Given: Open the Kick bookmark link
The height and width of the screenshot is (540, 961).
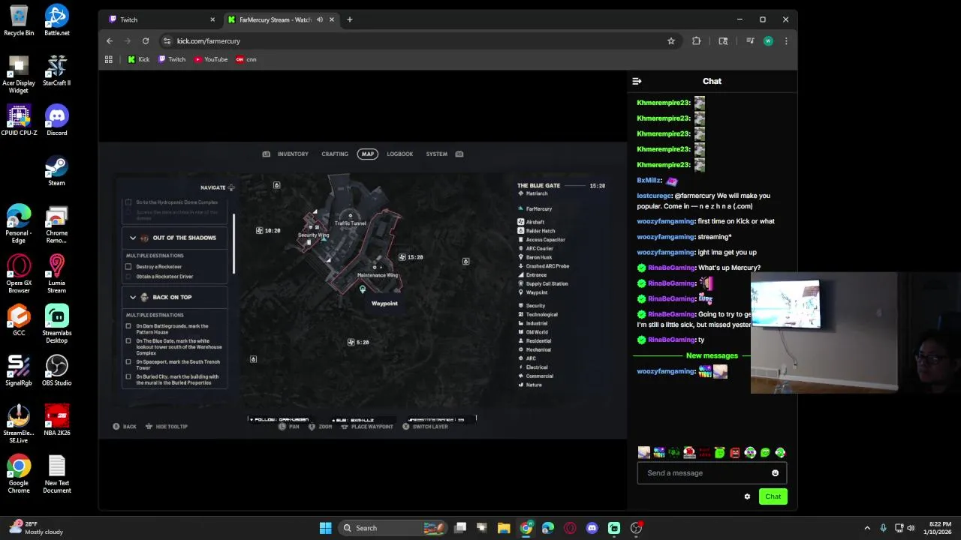Looking at the screenshot, I should (139, 59).
